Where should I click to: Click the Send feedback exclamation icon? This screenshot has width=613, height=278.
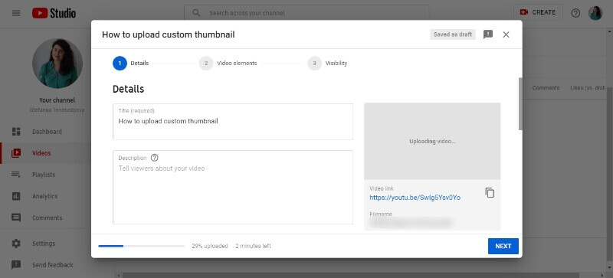click(16, 265)
